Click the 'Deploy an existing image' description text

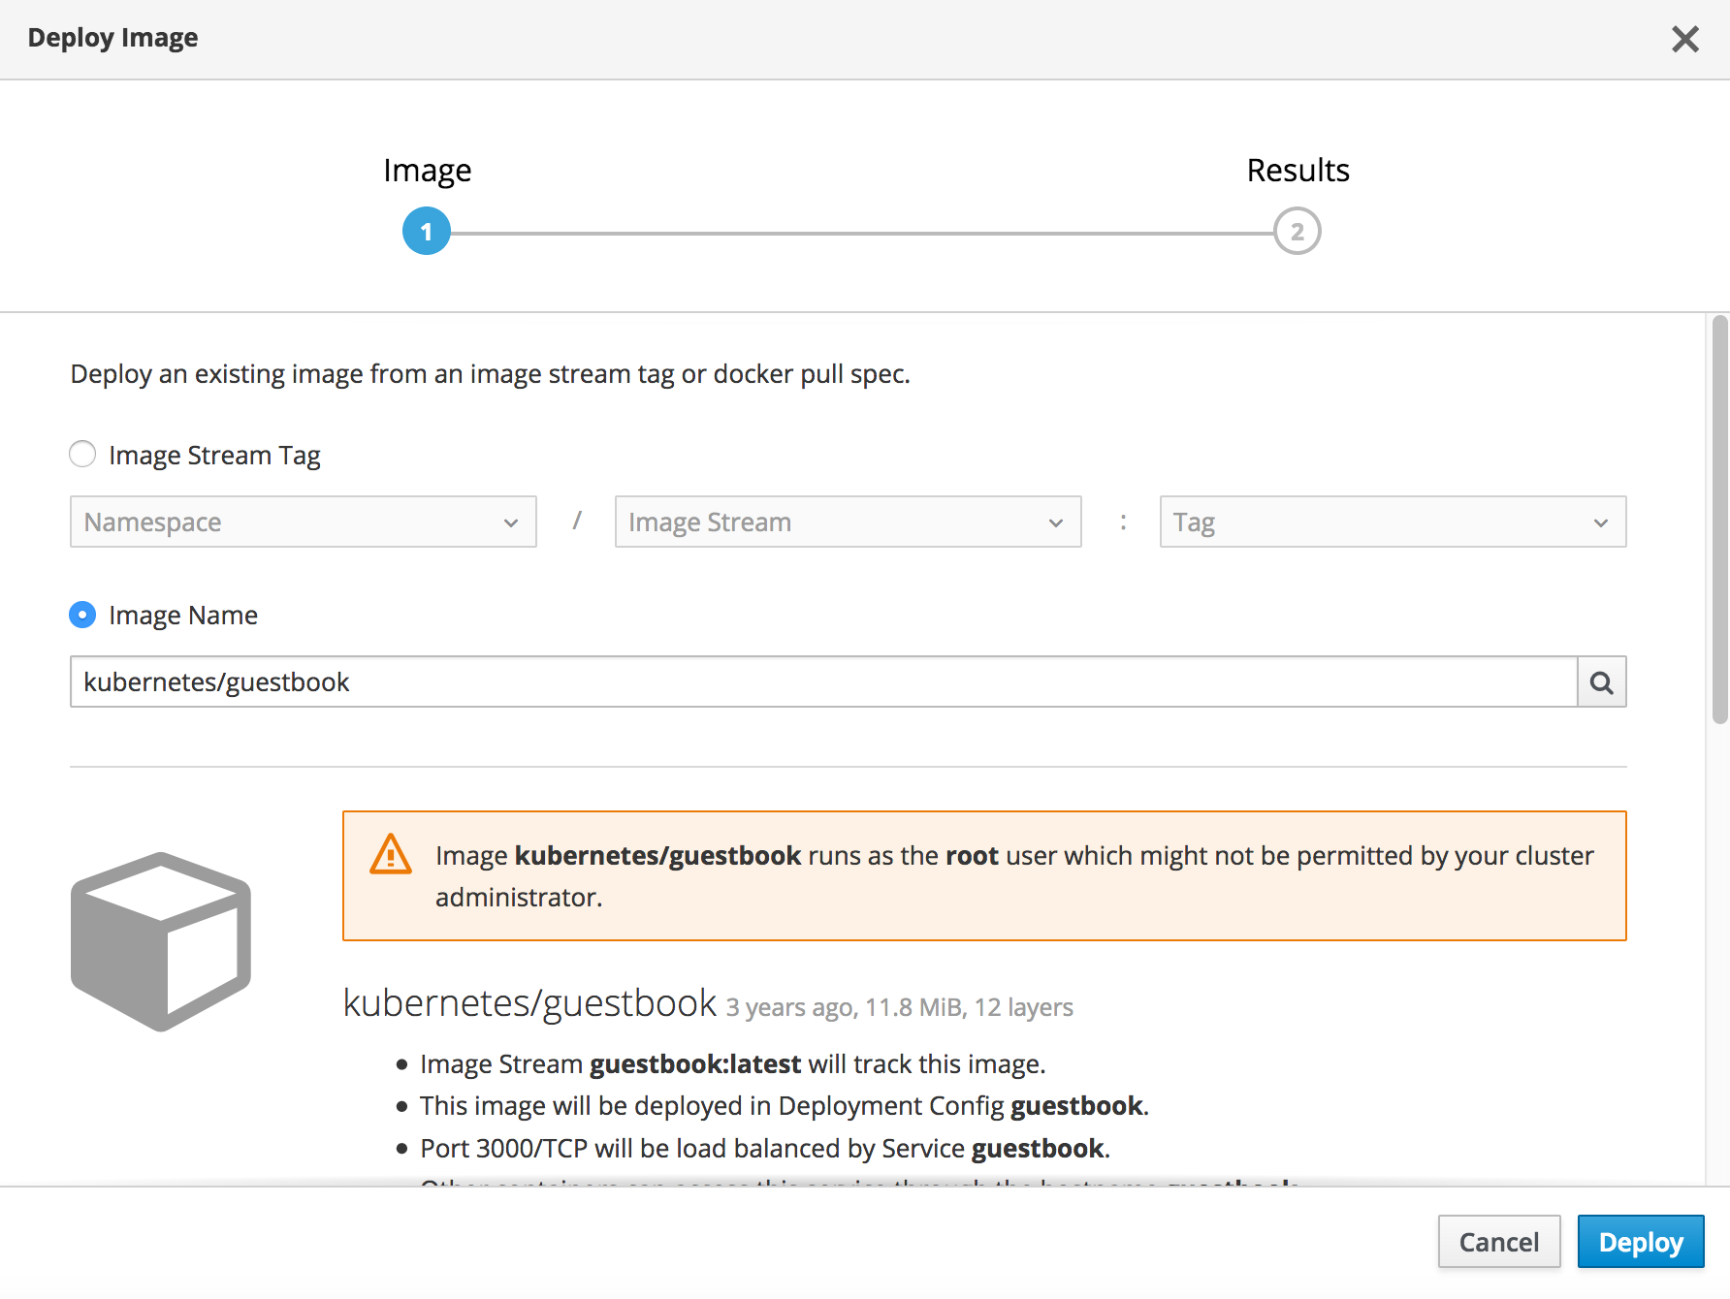491,374
